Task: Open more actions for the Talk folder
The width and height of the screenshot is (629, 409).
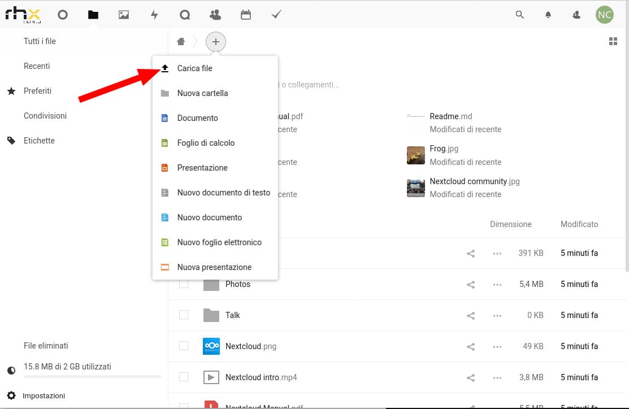Action: point(497,316)
